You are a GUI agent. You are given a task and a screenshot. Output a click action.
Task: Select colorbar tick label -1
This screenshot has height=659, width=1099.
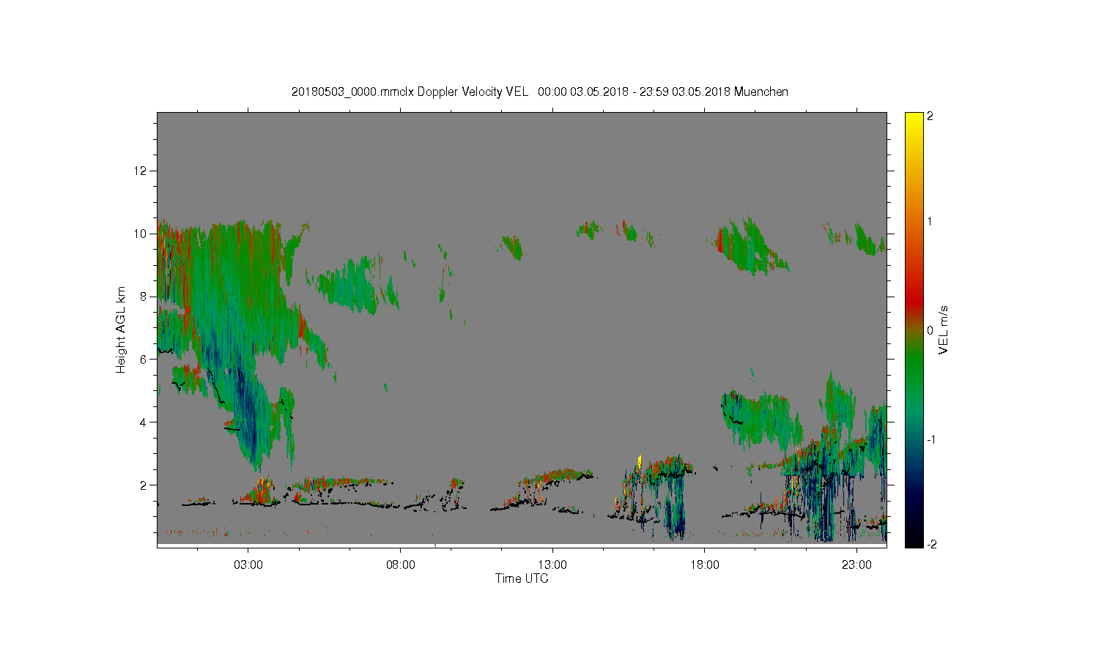click(x=930, y=439)
